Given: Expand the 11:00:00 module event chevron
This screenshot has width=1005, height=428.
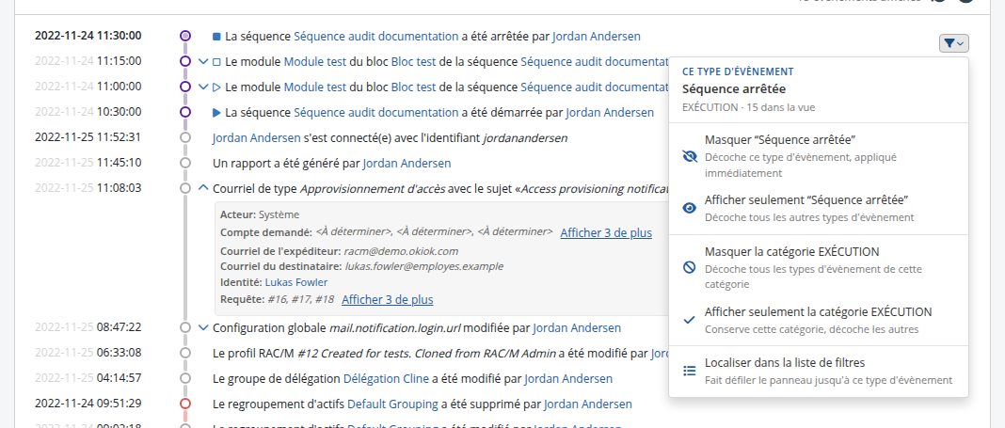Looking at the screenshot, I should pos(203,87).
